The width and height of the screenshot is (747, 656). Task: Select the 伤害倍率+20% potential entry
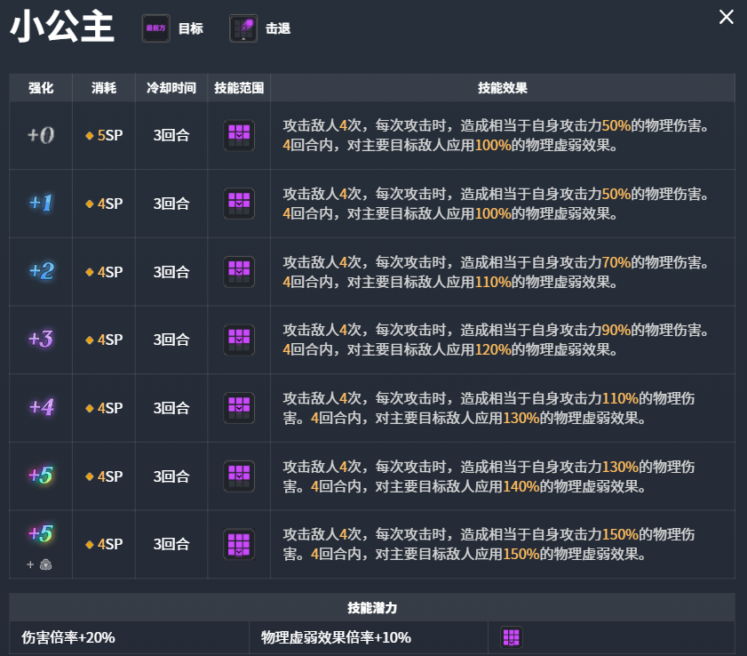pyautogui.click(x=68, y=637)
